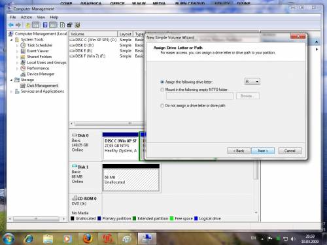Image resolution: width=327 pixels, height=245 pixels.
Task: Click the Help toolbar icon
Action: click(62, 25)
